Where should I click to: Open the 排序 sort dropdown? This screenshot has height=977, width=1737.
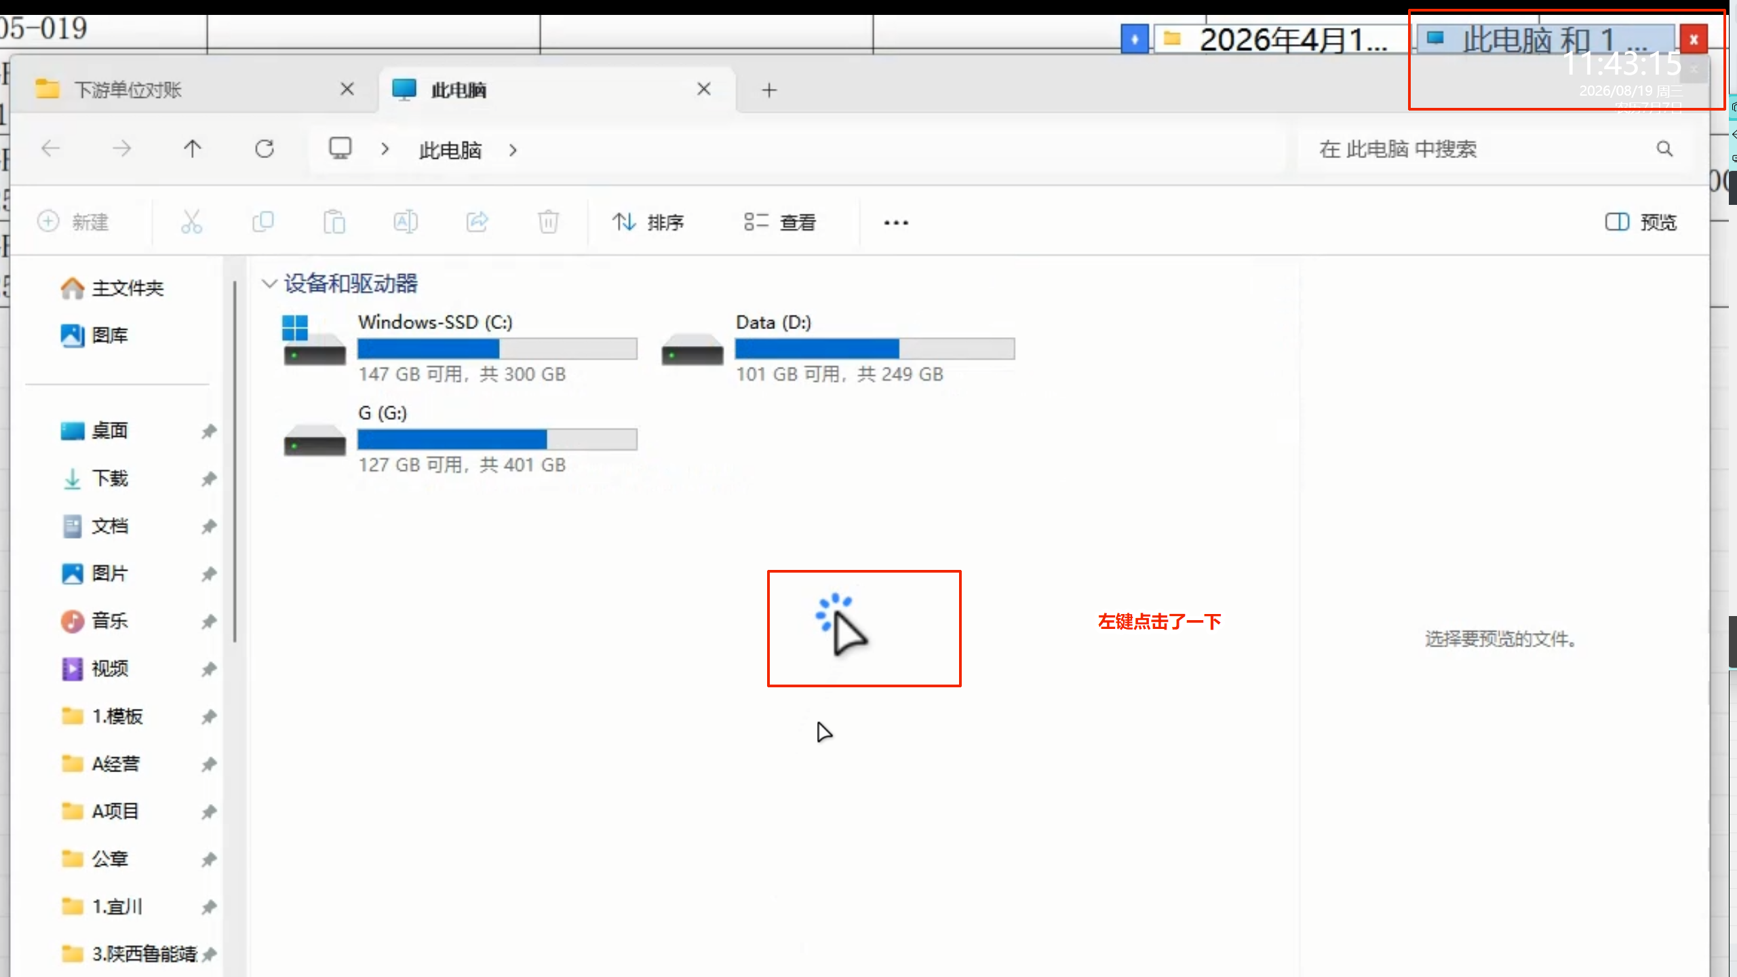pos(648,222)
